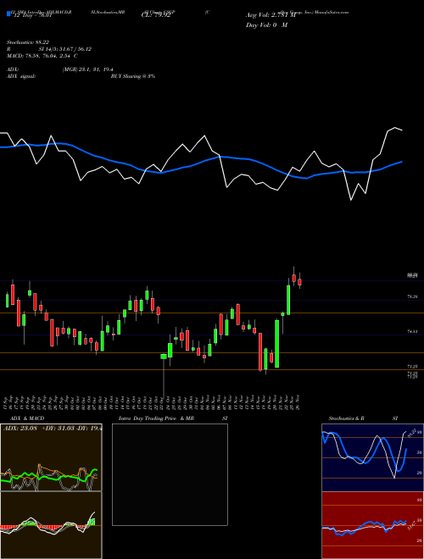Click the long red candle on 15 Nov
The height and width of the screenshot is (559, 424).
[260, 351]
